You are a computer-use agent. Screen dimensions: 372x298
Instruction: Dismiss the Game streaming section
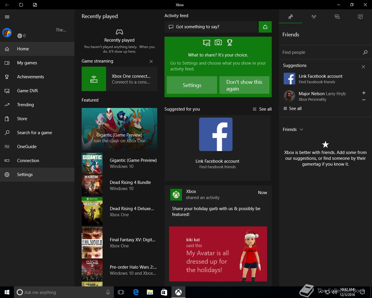(151, 61)
